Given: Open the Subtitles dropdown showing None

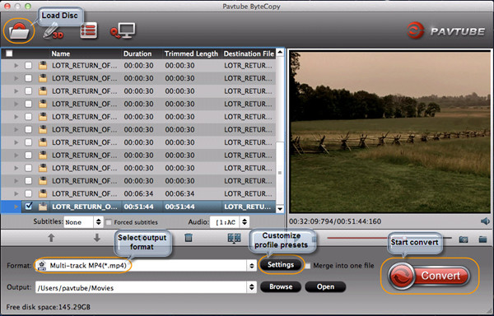Looking at the screenshot, I should [83, 222].
